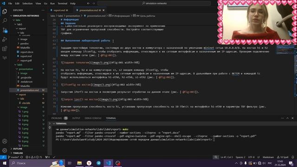Switch to the report.md editor tab
Viewport: 297px width, 167px height.
click(x=60, y=10)
